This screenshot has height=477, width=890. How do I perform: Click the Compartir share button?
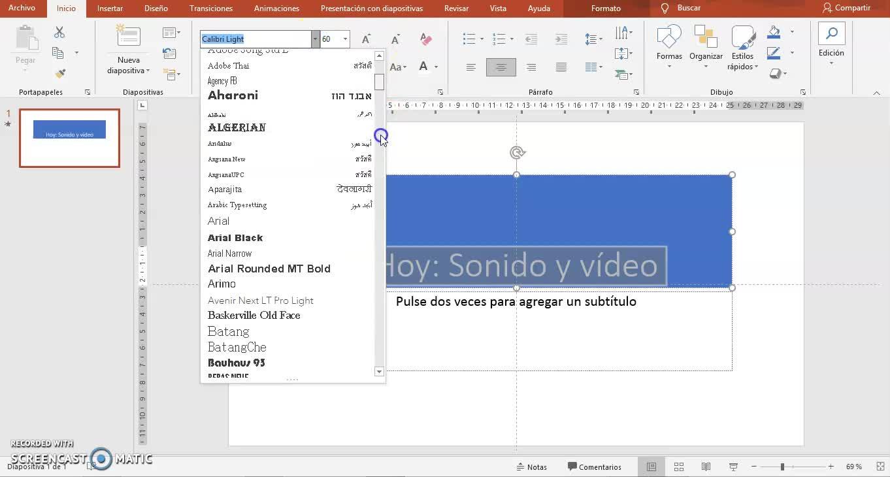click(846, 8)
